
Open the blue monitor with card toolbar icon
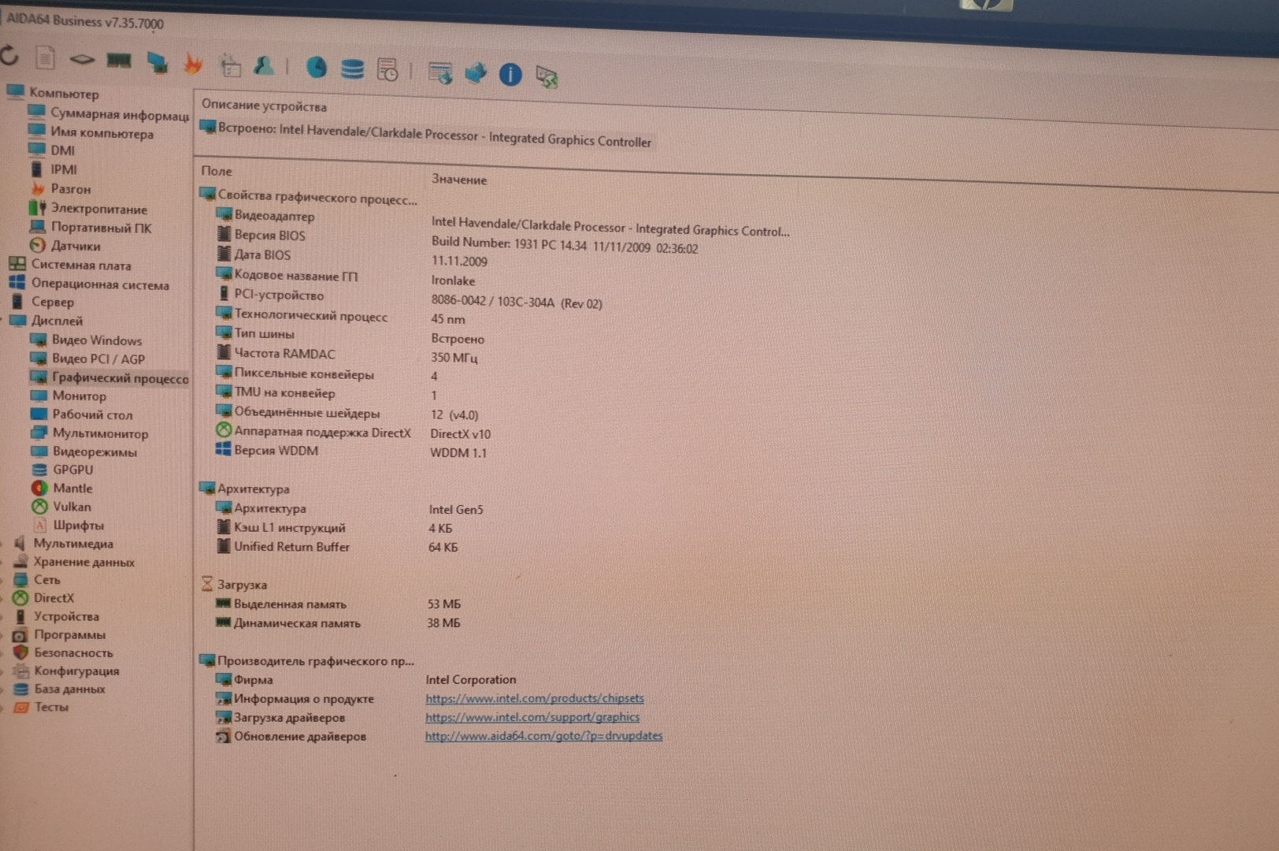158,62
